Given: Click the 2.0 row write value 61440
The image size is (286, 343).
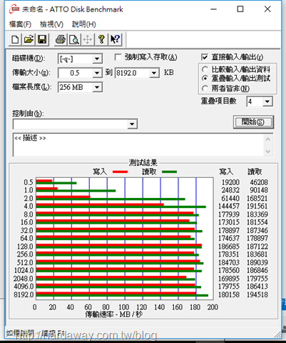Looking at the screenshot, I should (x=230, y=198).
